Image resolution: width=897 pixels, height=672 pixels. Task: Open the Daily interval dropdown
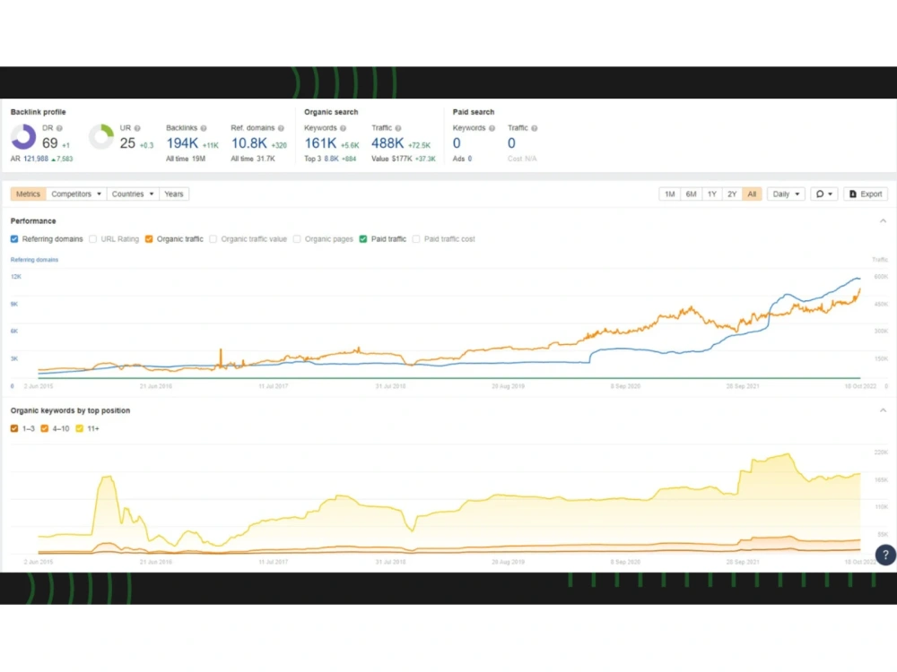(x=786, y=194)
